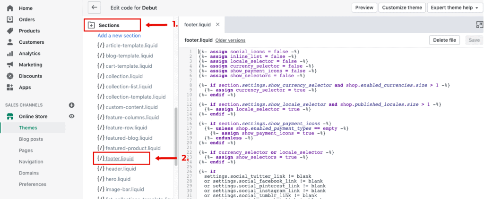Open Preferences submenu item
Screen dimensions: 484x199
point(33,184)
